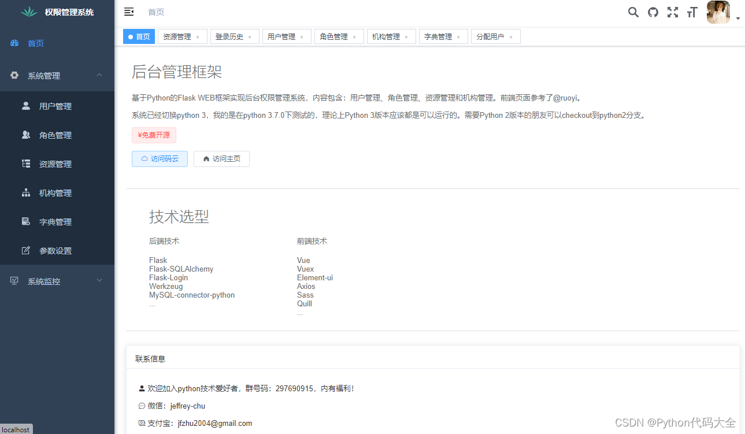Close the 资源管理 tab
745x434 pixels.
pyautogui.click(x=198, y=37)
